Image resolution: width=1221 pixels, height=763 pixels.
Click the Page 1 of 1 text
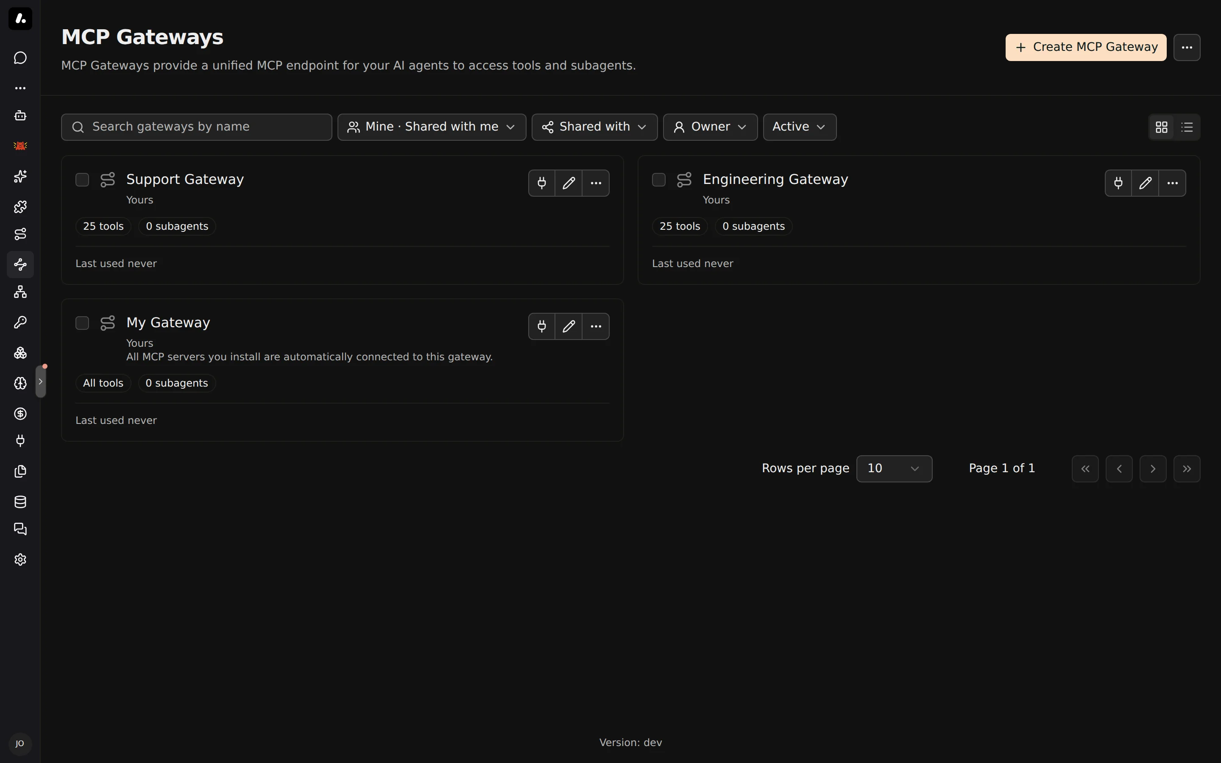point(1001,468)
